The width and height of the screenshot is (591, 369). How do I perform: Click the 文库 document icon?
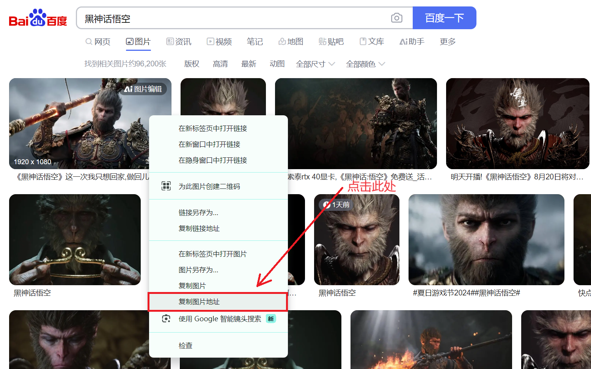363,42
